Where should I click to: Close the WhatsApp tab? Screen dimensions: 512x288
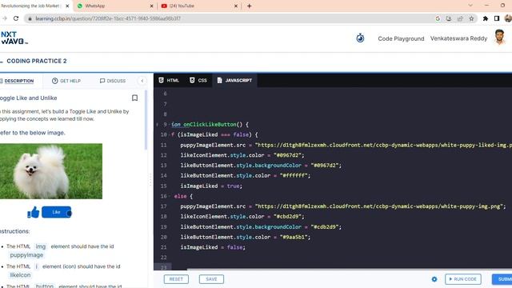[x=151, y=6]
